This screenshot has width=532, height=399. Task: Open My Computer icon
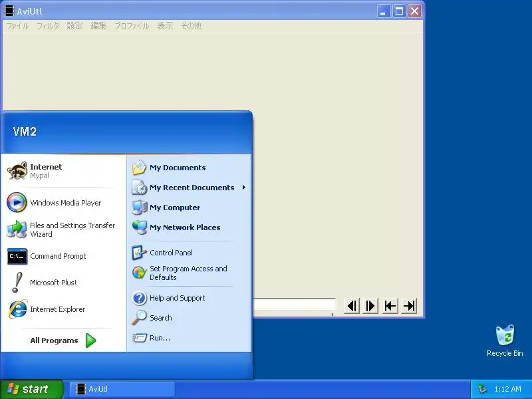139,207
